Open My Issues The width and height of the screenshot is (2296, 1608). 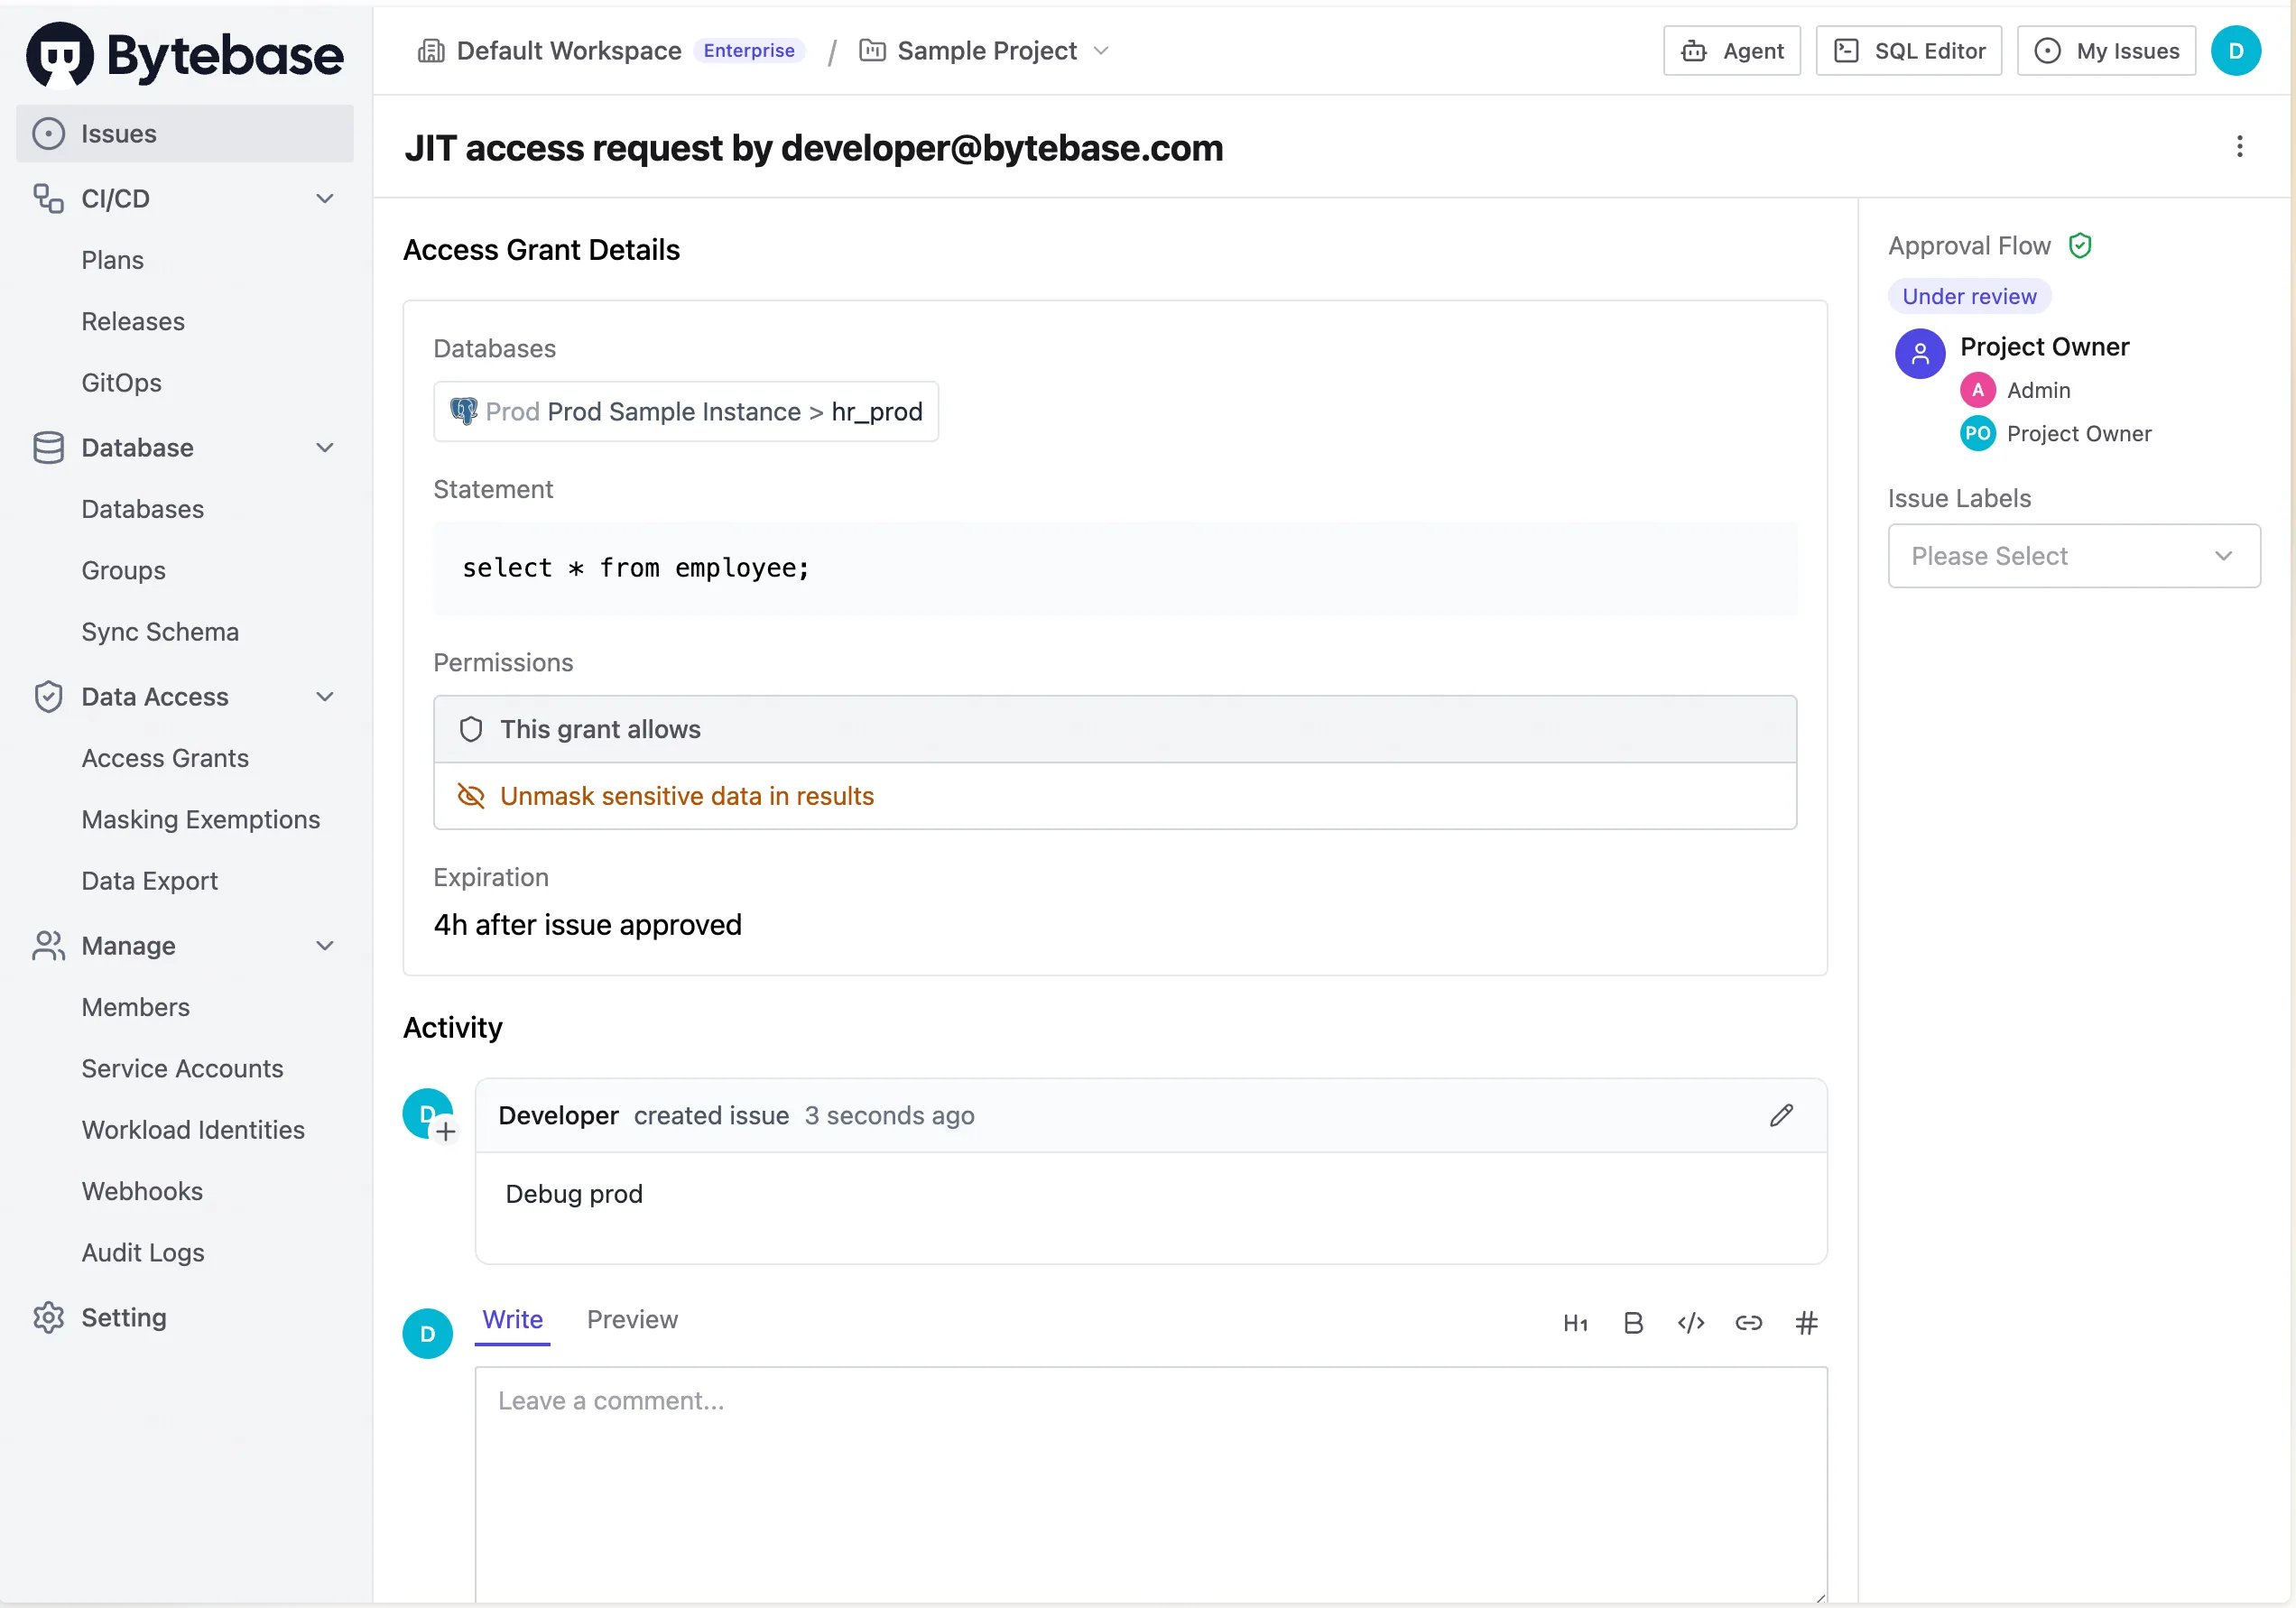coord(2106,51)
